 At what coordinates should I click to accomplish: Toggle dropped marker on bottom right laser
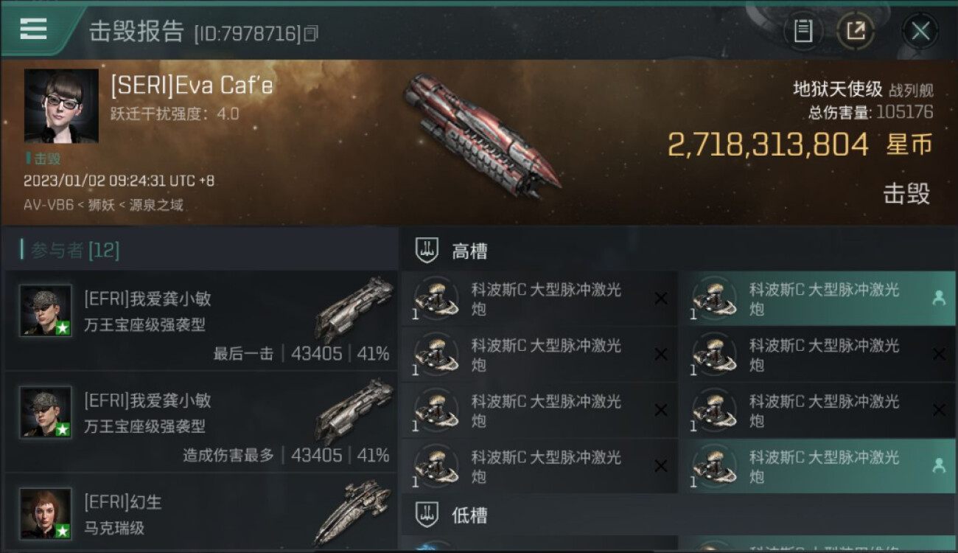click(938, 465)
